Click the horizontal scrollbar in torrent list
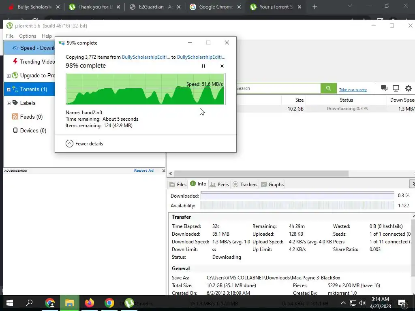Viewport: 415px width, 311px height. click(x=261, y=173)
